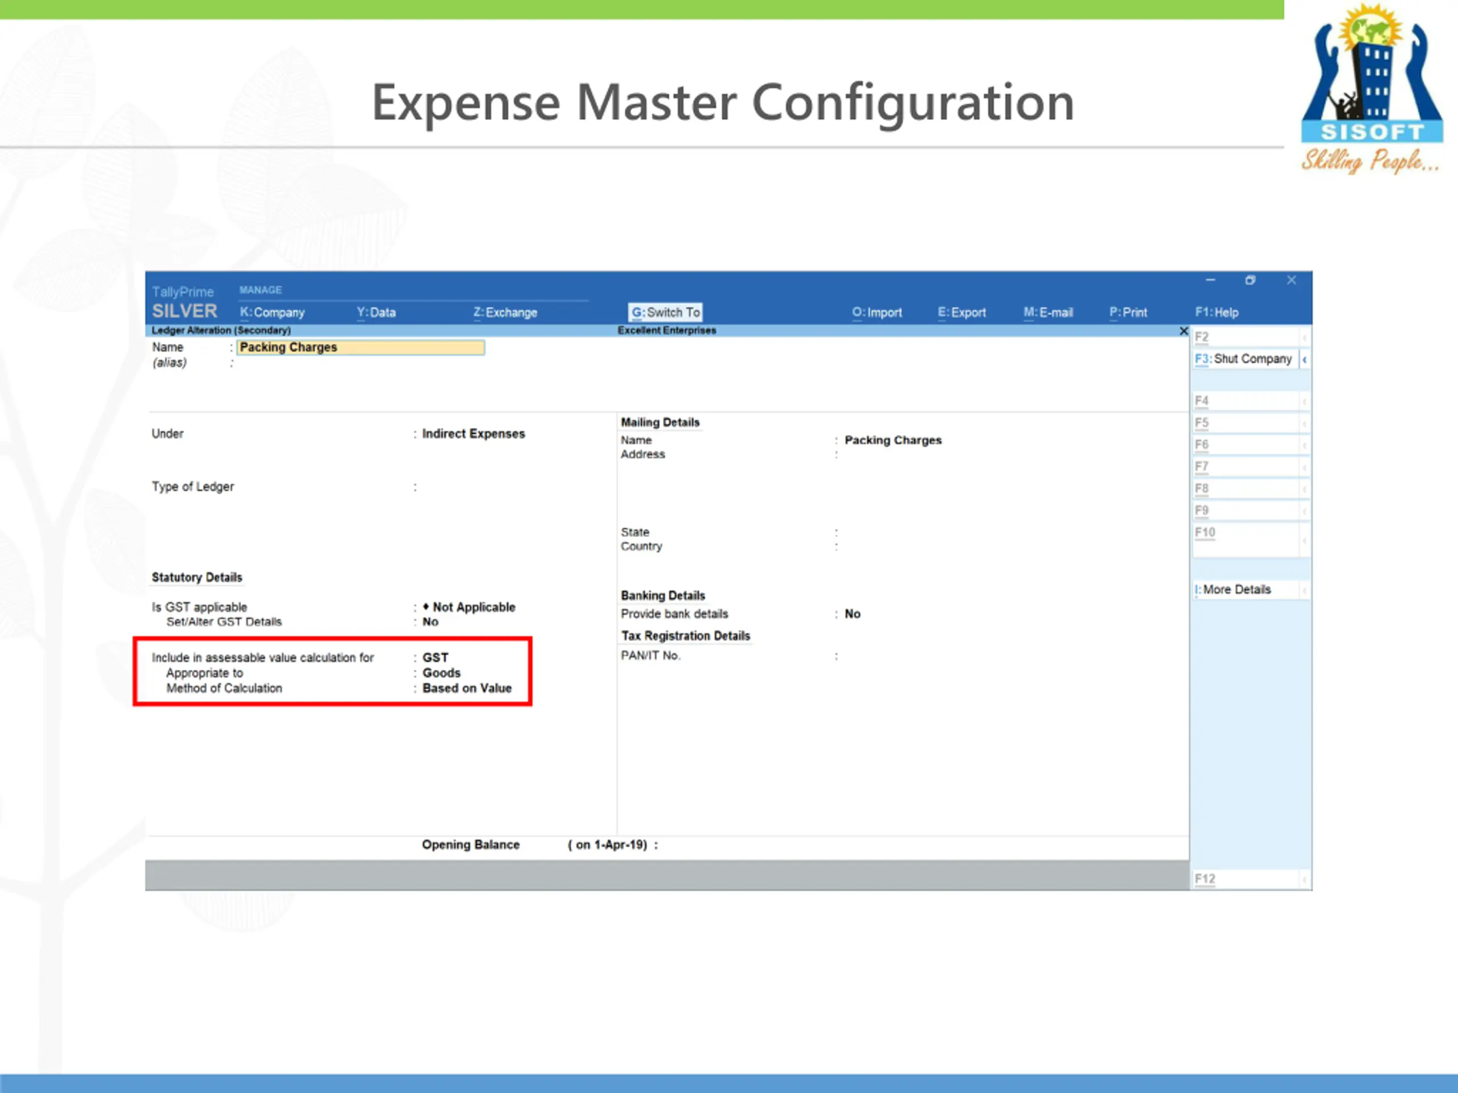The width and height of the screenshot is (1458, 1093).
Task: Click the MANAGE label in top bar
Action: [x=260, y=290]
